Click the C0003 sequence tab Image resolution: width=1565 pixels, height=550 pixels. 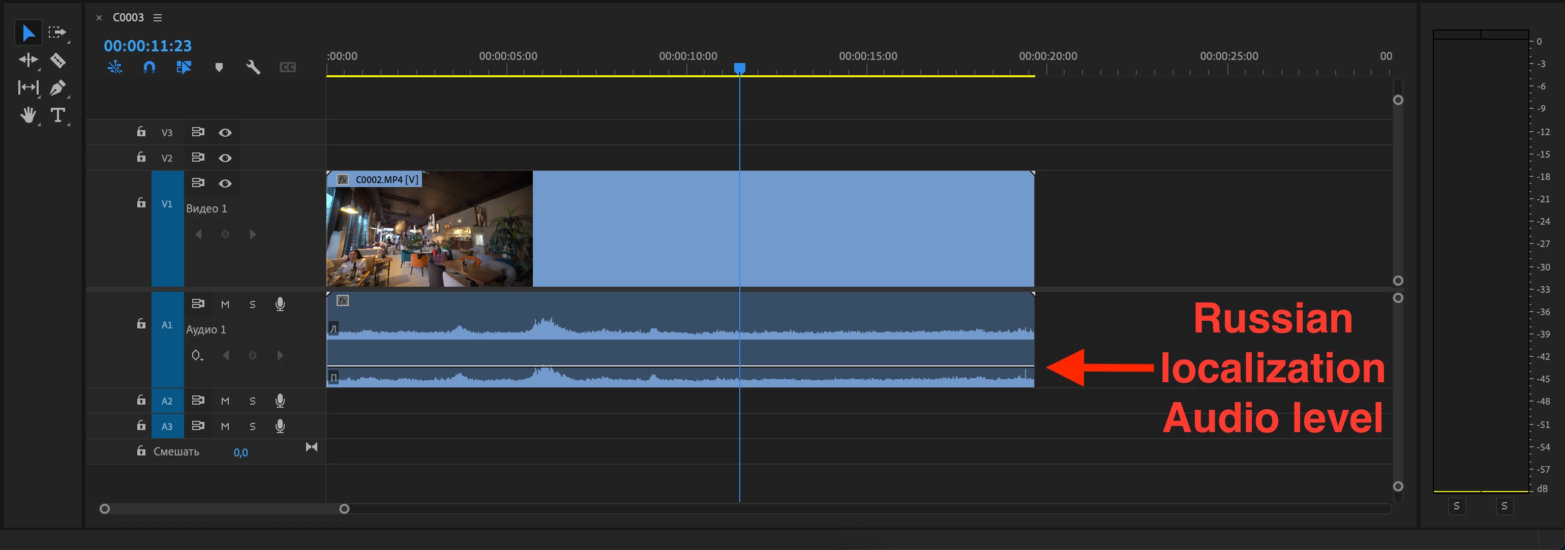click(x=128, y=18)
